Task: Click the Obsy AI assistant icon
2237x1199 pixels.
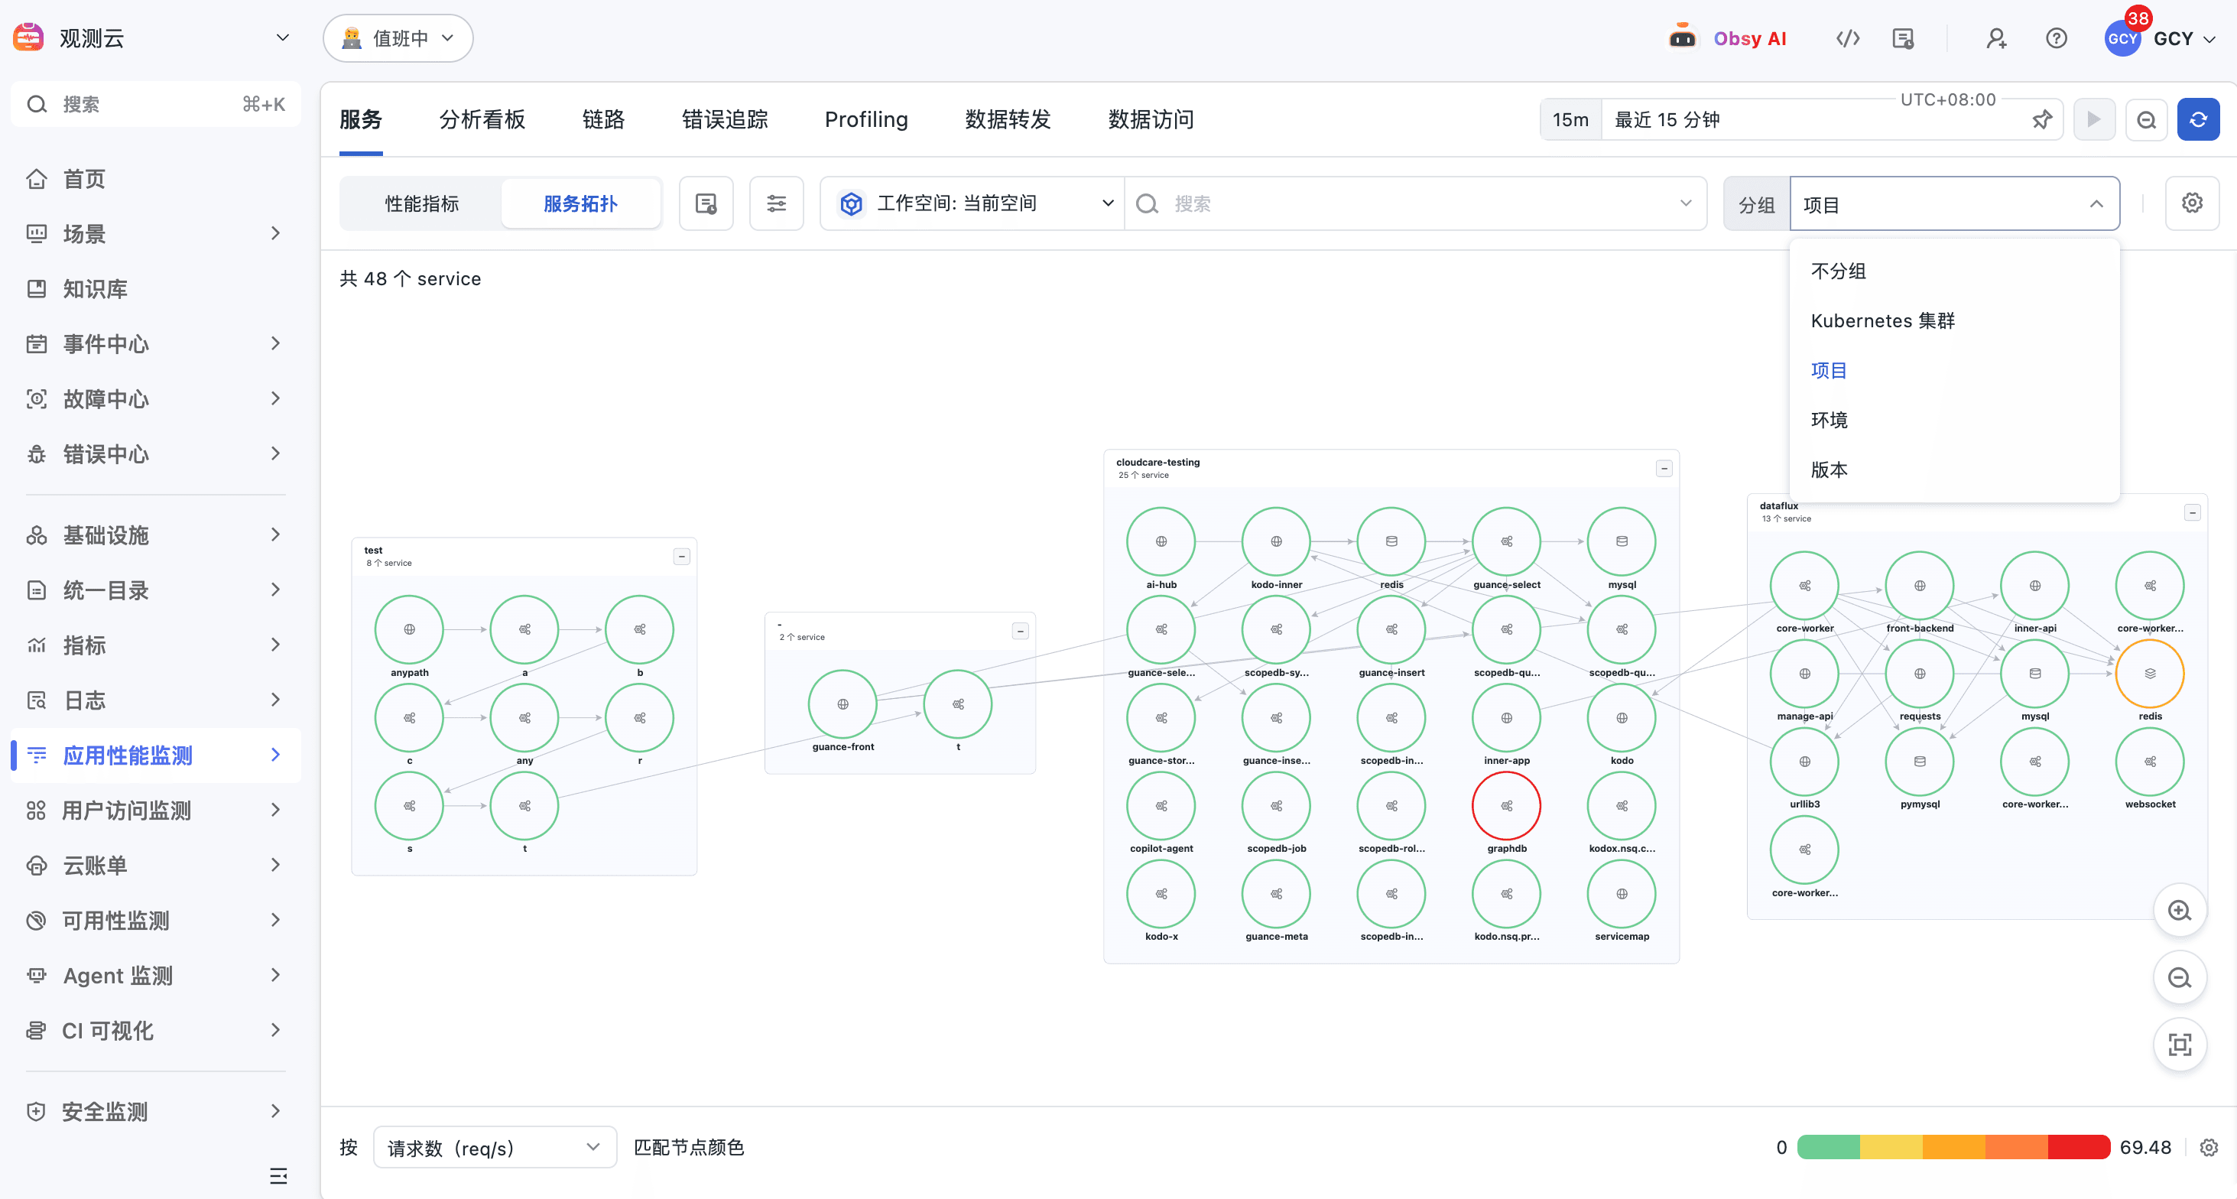Action: 1682,37
